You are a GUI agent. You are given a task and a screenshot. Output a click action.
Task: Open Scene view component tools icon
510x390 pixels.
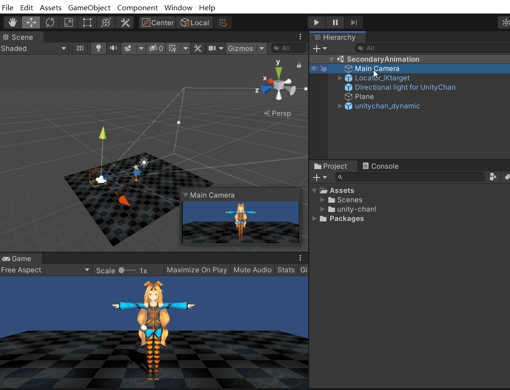[198, 49]
